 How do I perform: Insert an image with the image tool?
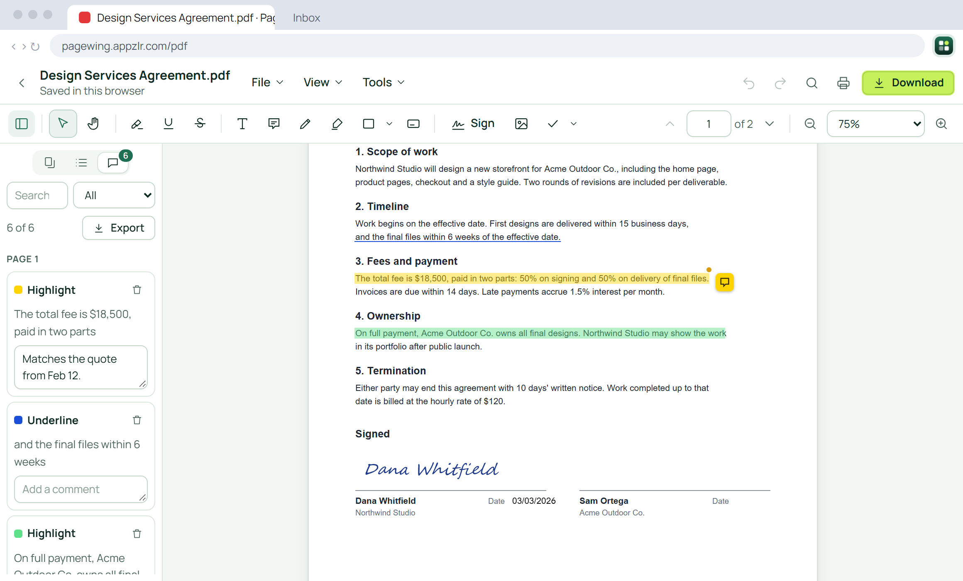[x=521, y=124]
